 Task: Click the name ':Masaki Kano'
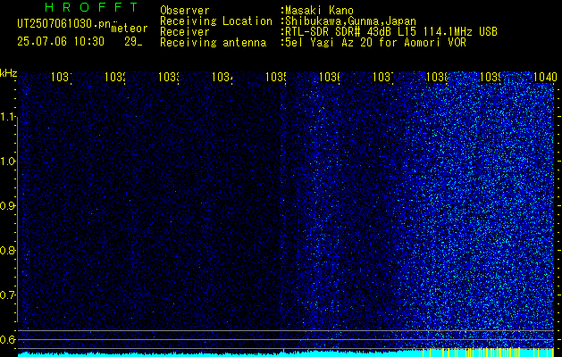coord(317,10)
